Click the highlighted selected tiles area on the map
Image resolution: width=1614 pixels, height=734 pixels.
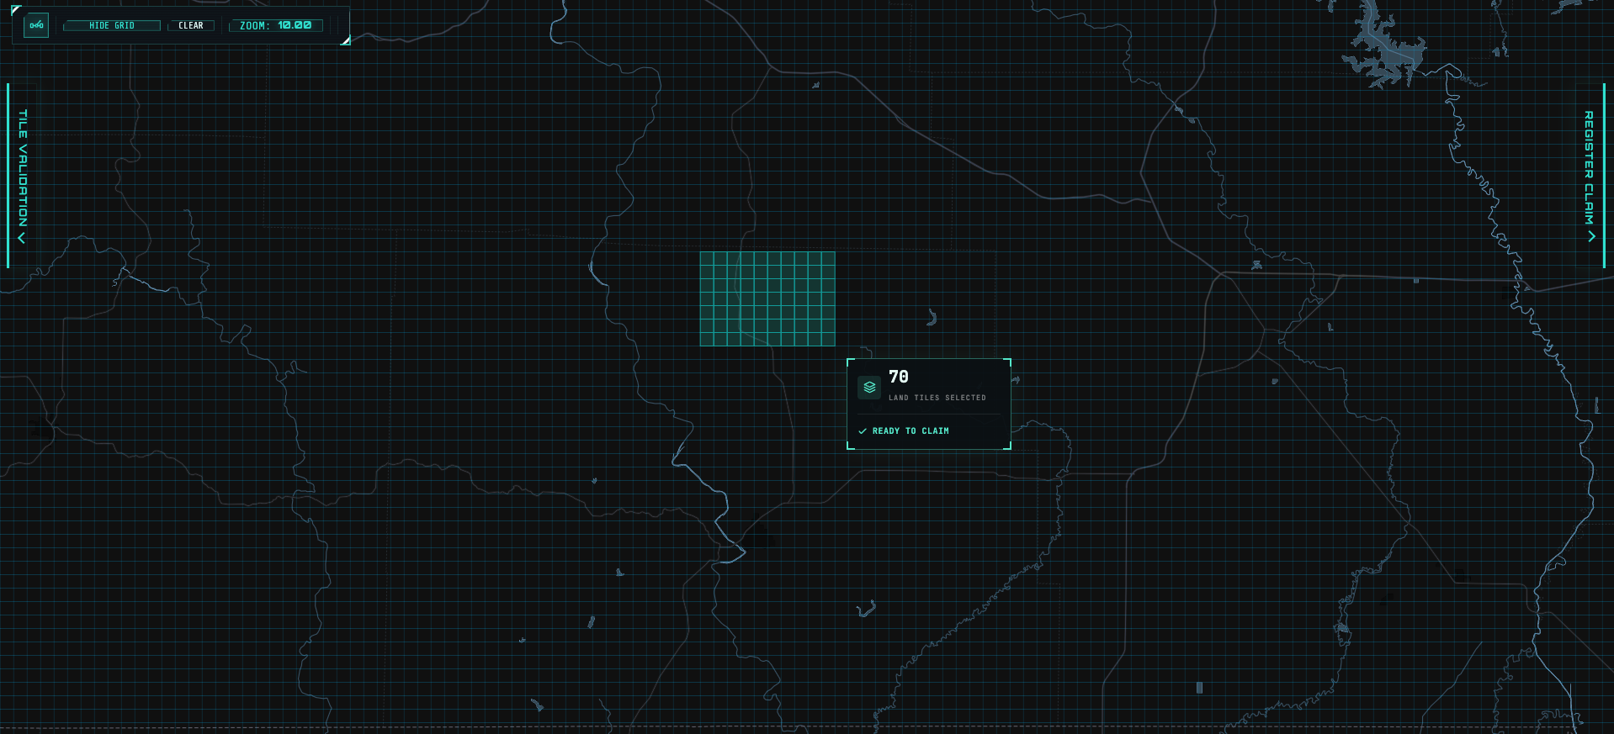[x=767, y=298]
